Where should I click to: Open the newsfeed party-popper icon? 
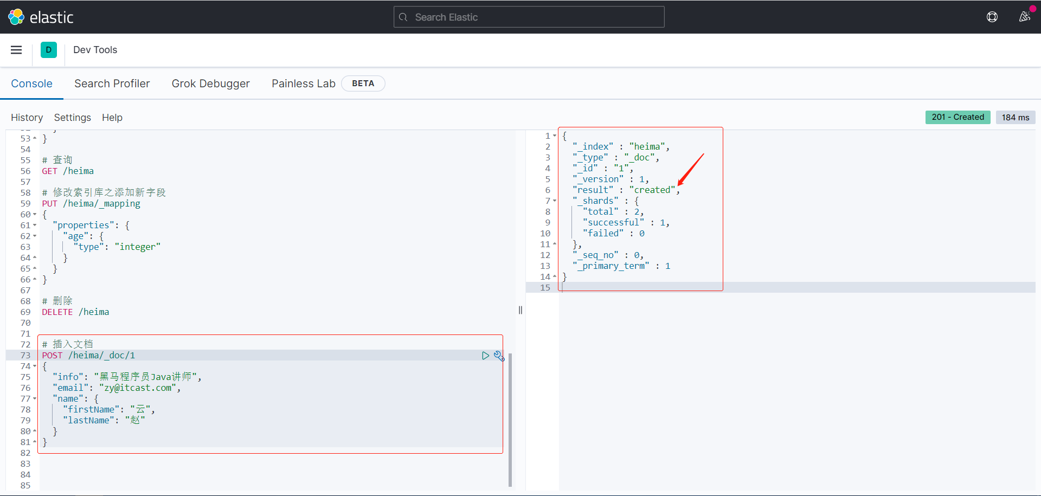coord(1024,17)
